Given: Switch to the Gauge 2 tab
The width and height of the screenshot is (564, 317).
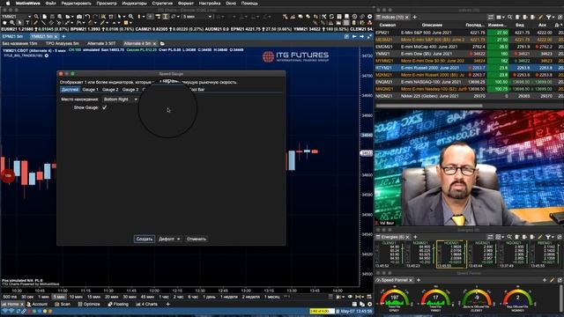Looking at the screenshot, I should (110, 90).
